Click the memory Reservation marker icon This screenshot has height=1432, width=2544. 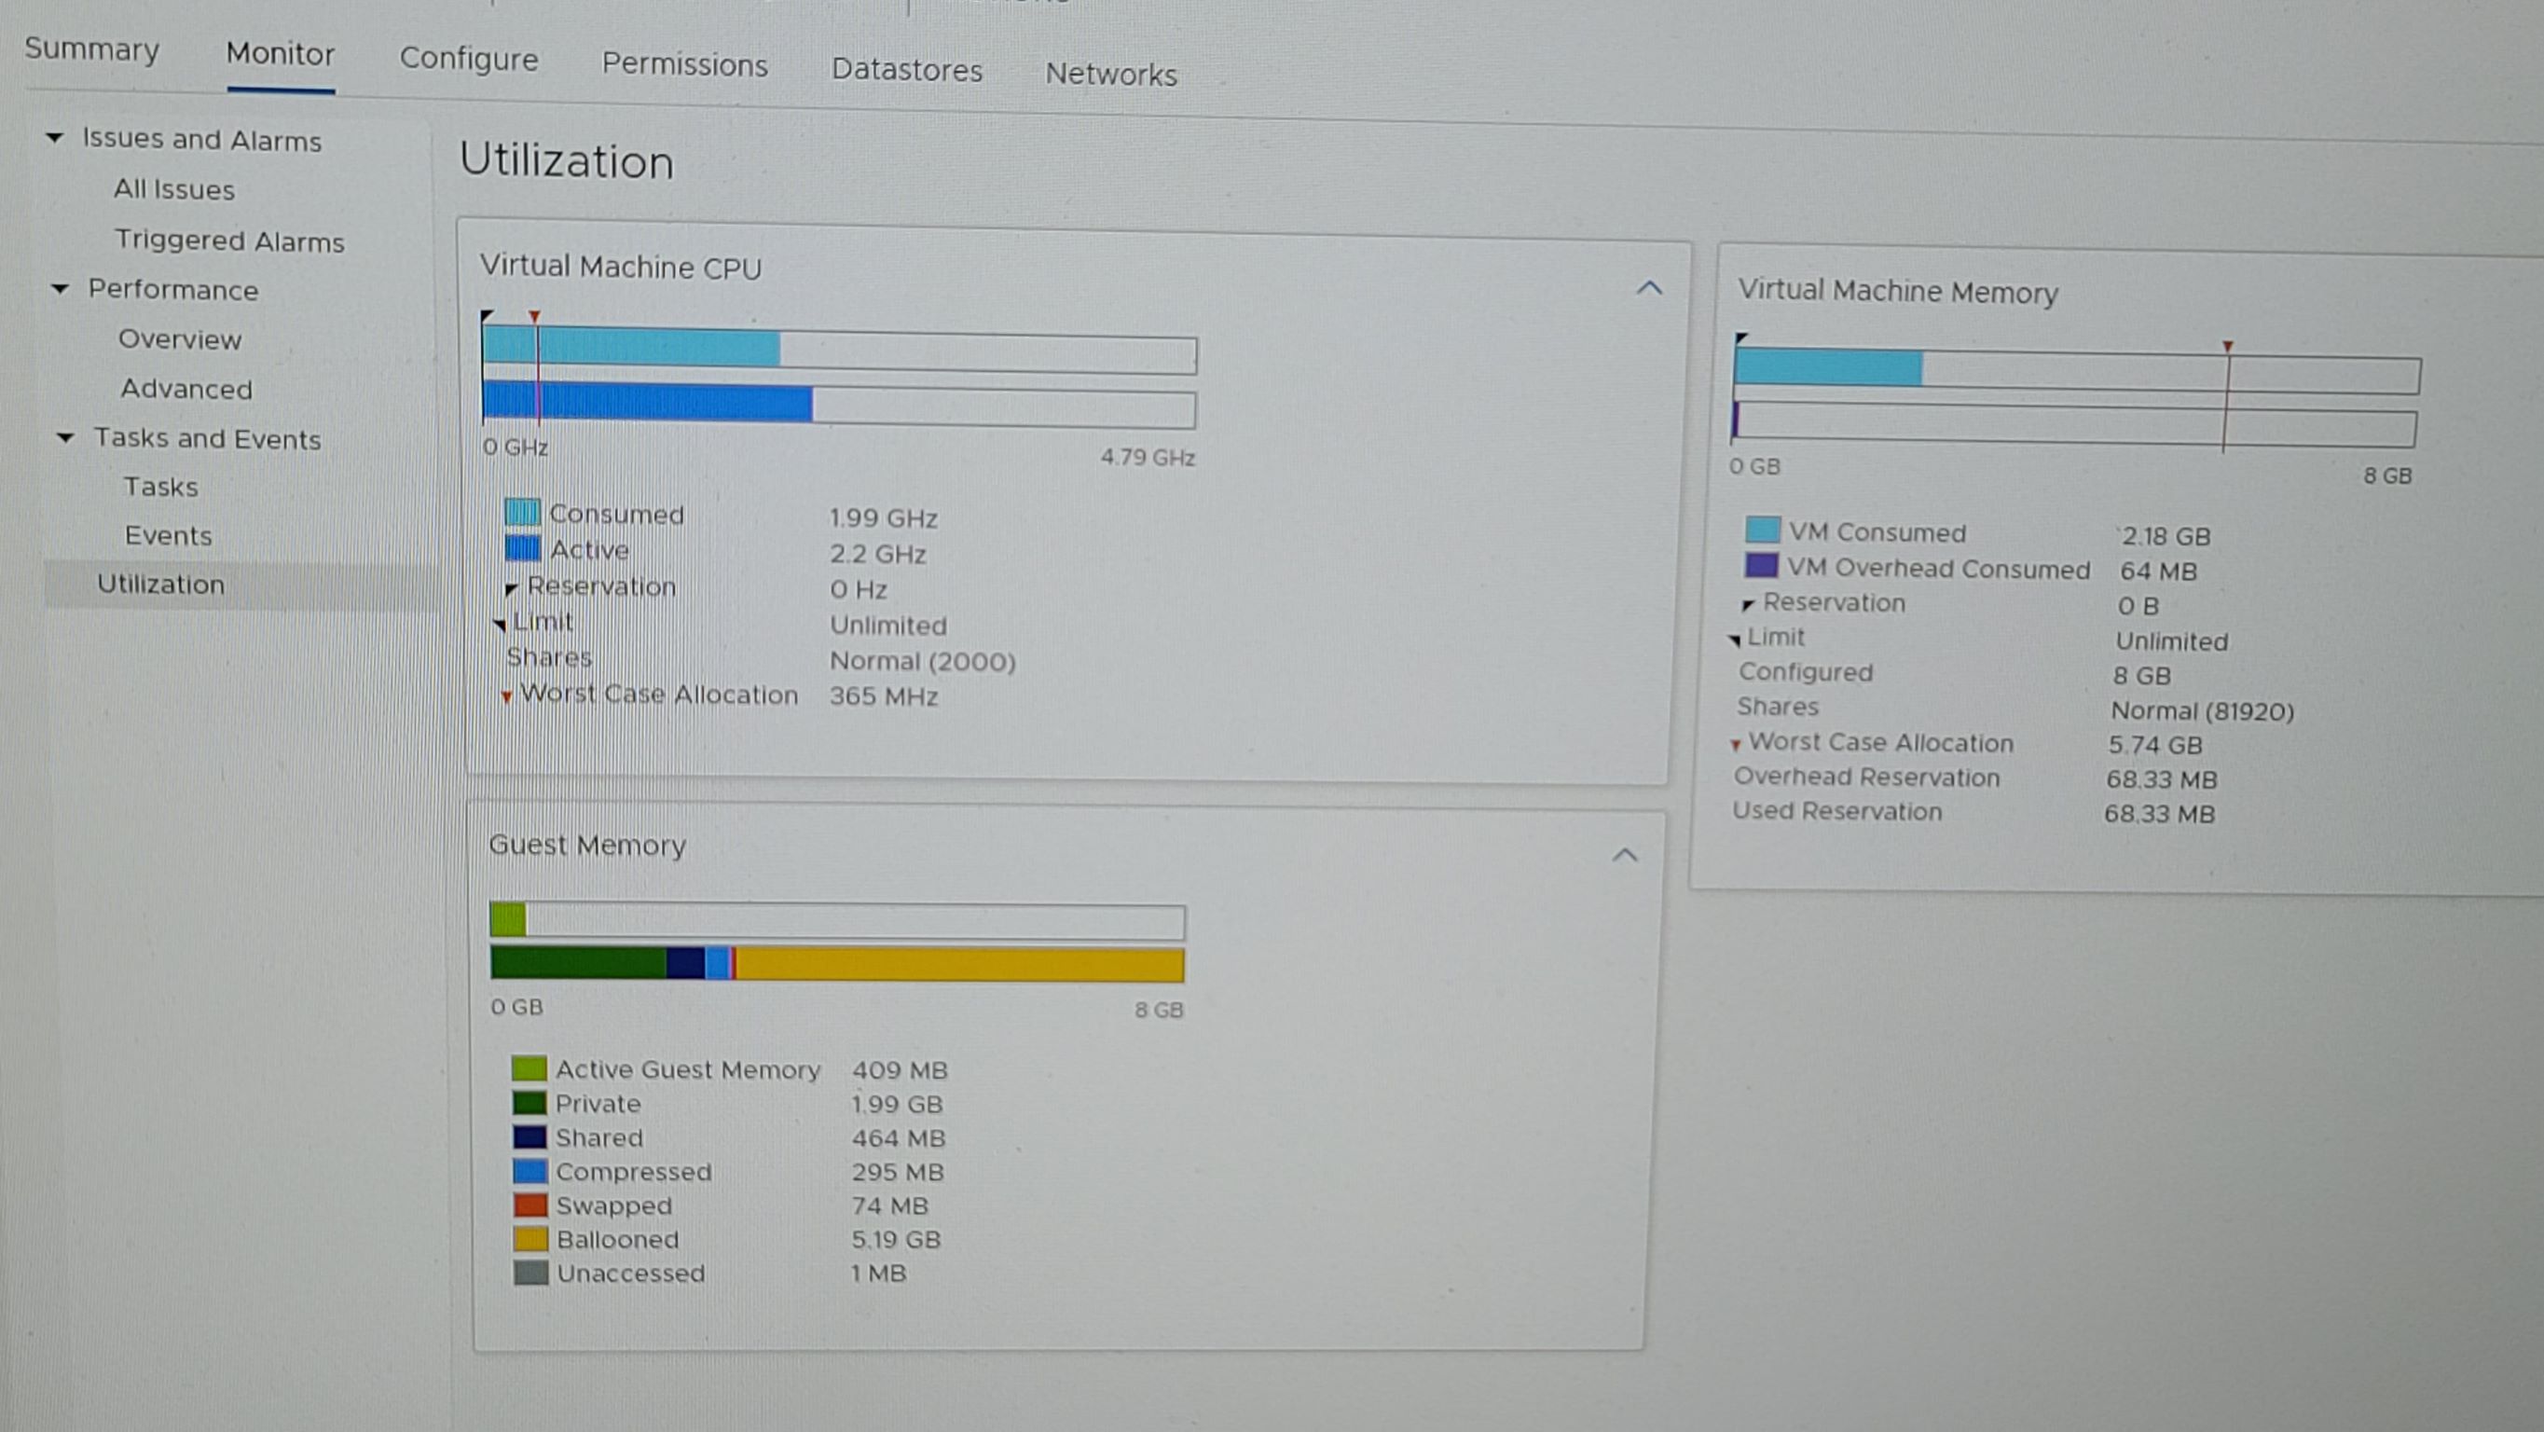(1747, 604)
